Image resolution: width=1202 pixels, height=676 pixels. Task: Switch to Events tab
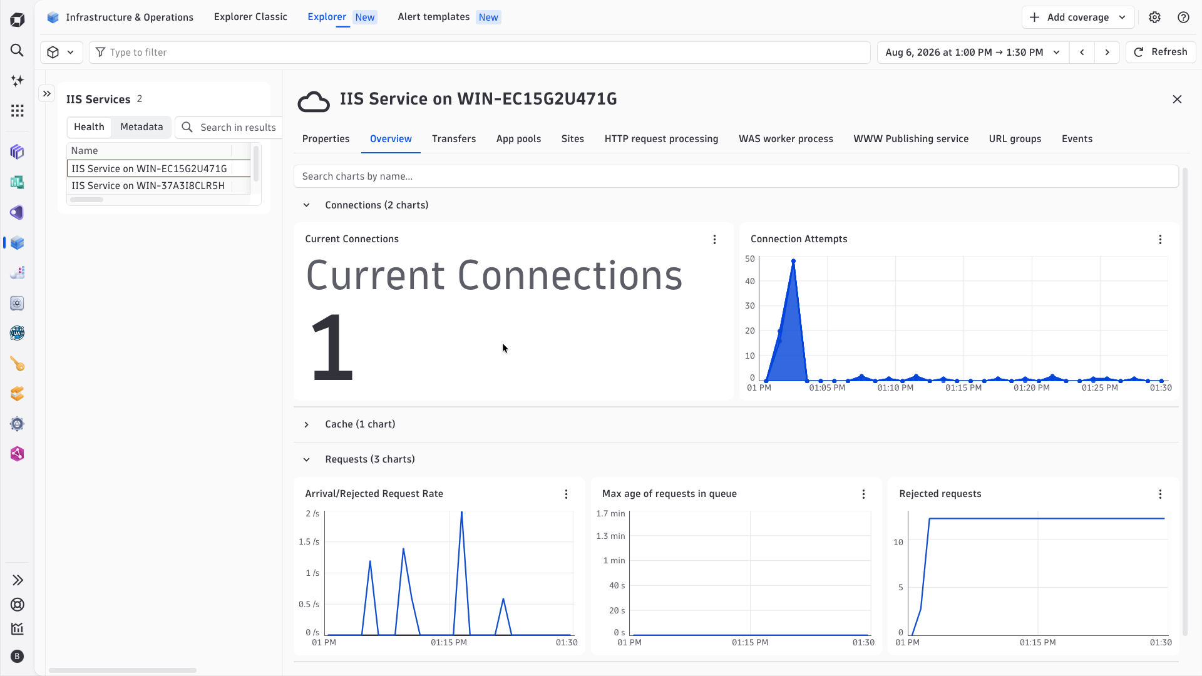tap(1077, 139)
